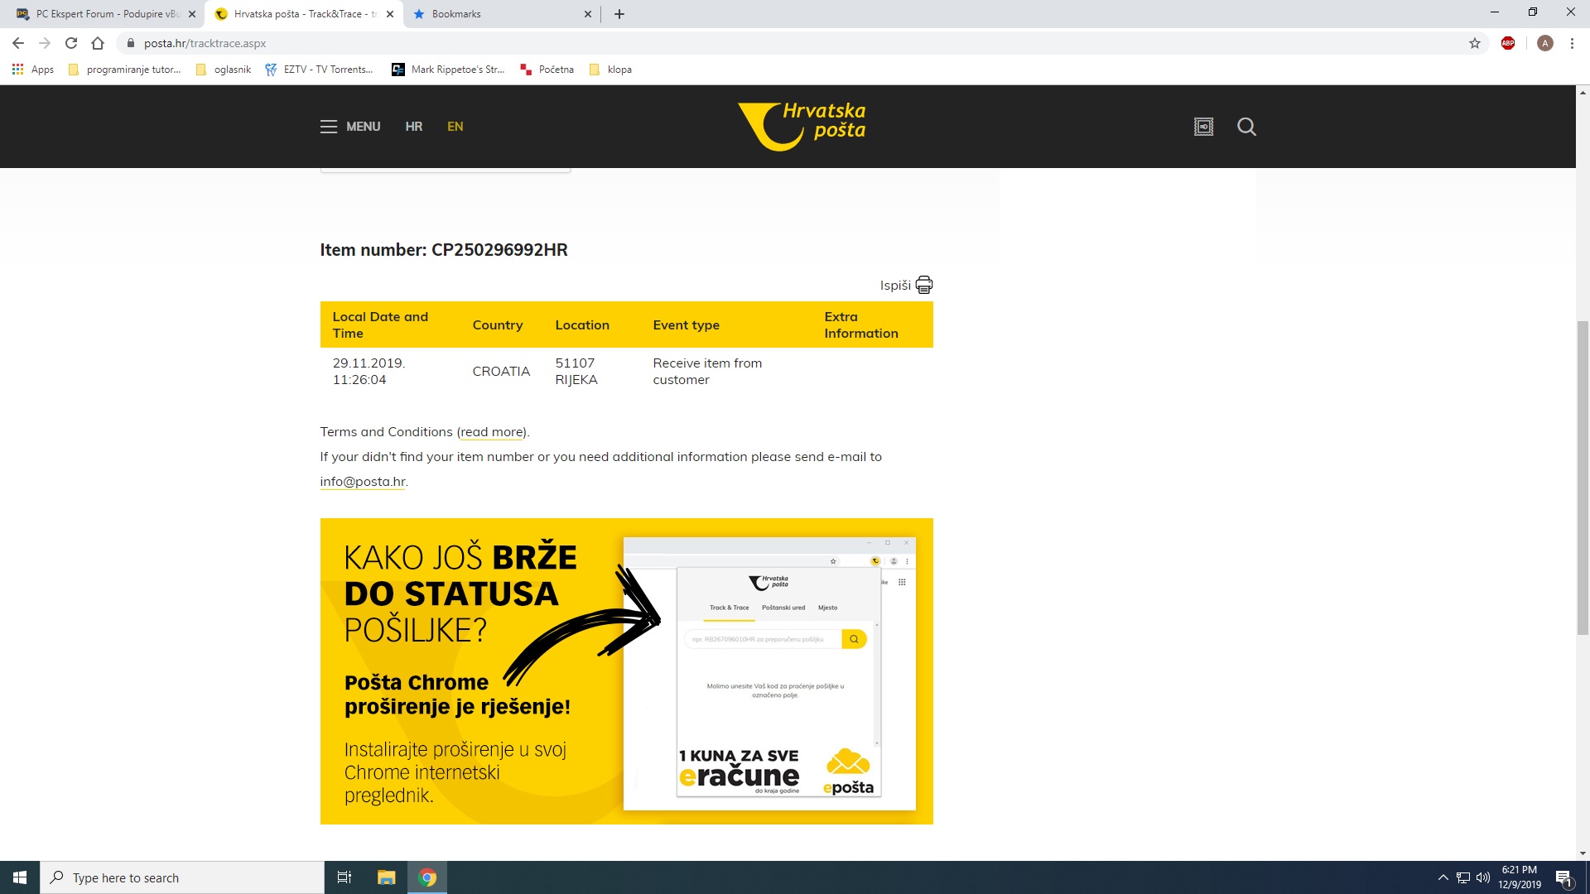Open the Chrome profile avatar menu
The width and height of the screenshot is (1590, 894).
click(1544, 43)
